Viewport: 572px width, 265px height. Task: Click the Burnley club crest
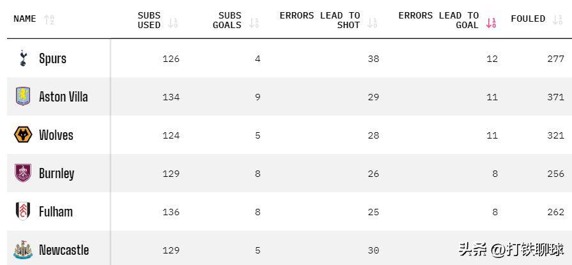click(x=23, y=173)
